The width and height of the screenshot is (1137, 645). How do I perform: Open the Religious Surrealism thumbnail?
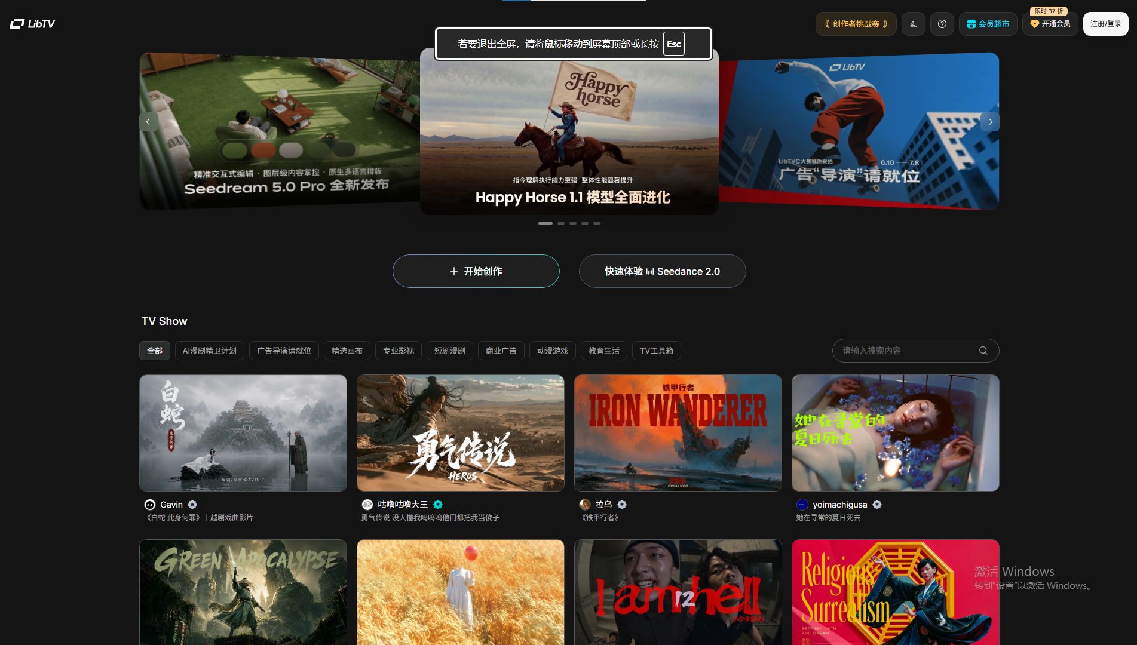[x=896, y=592]
